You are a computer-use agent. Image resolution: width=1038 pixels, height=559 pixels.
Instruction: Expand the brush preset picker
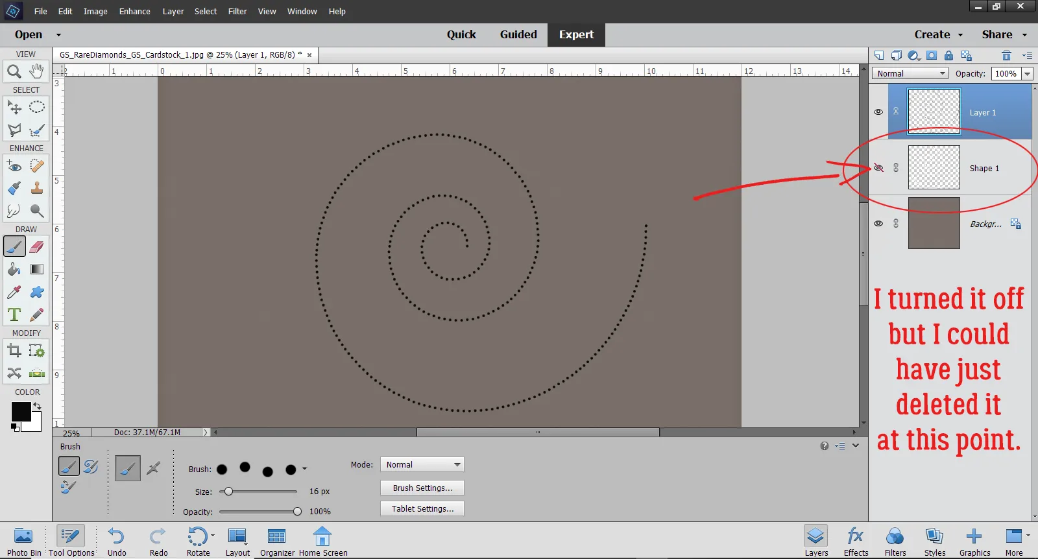point(304,469)
